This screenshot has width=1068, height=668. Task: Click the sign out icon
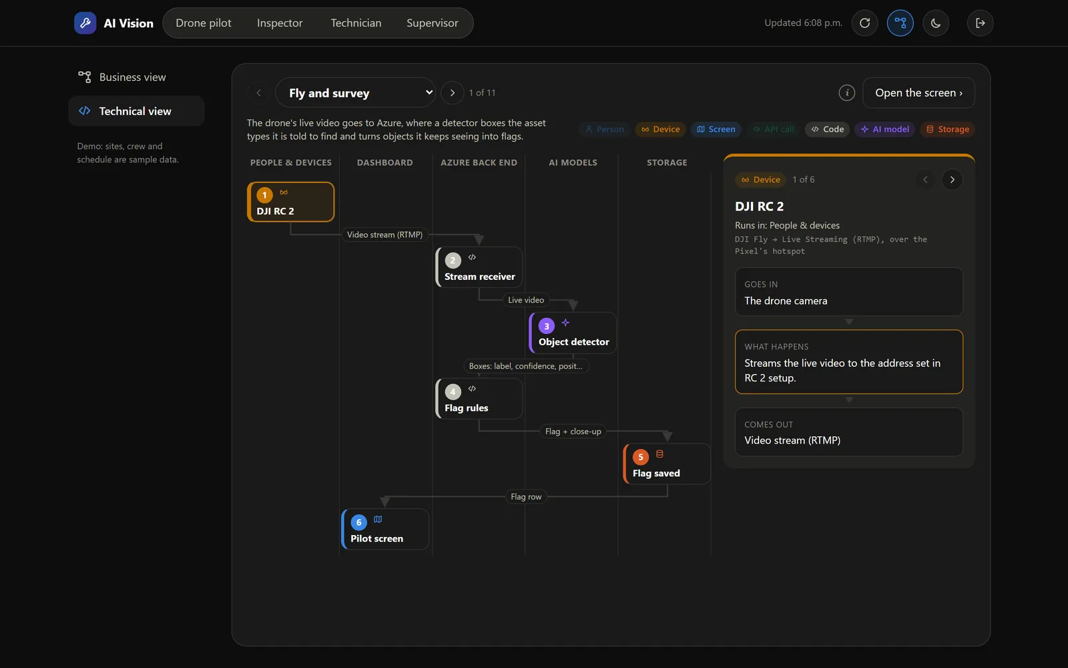point(980,23)
